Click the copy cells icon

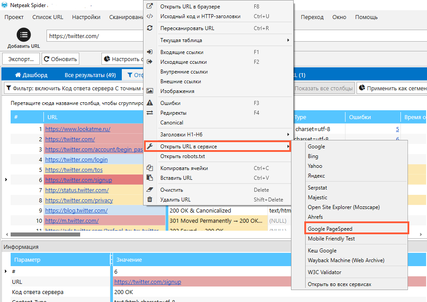click(150, 168)
